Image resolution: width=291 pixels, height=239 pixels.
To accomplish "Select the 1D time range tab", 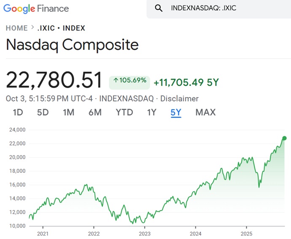I will [x=18, y=112].
